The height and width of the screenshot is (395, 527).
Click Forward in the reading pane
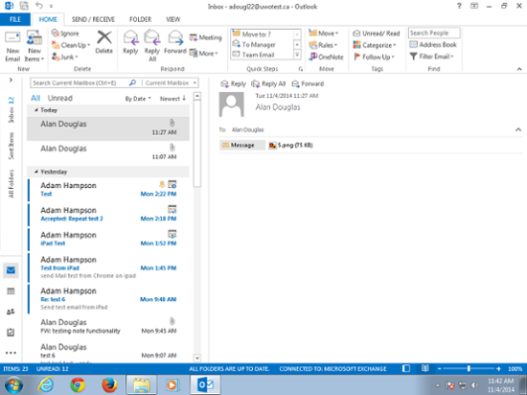(308, 83)
